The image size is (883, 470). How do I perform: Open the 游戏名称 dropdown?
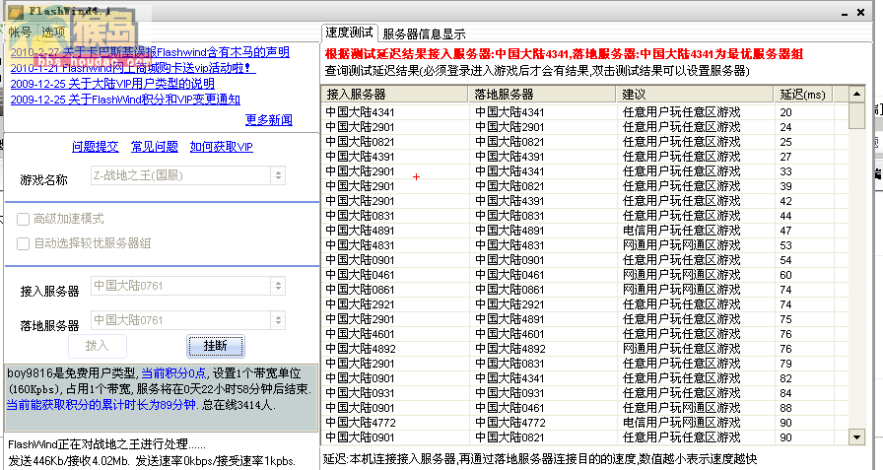188,175
